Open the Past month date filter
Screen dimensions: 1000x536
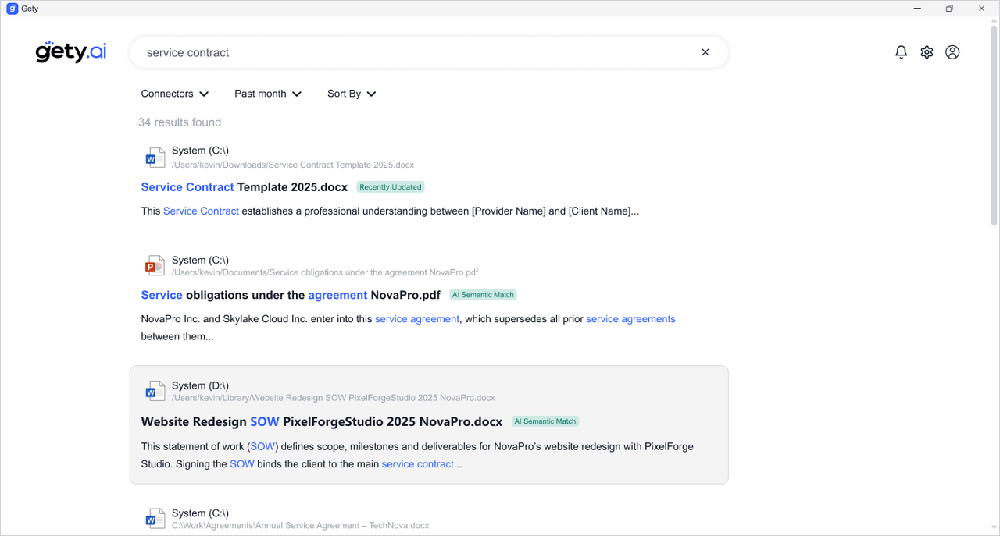pyautogui.click(x=268, y=94)
